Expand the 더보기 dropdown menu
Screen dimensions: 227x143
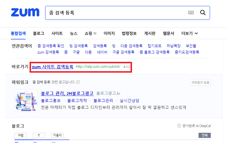point(189,33)
